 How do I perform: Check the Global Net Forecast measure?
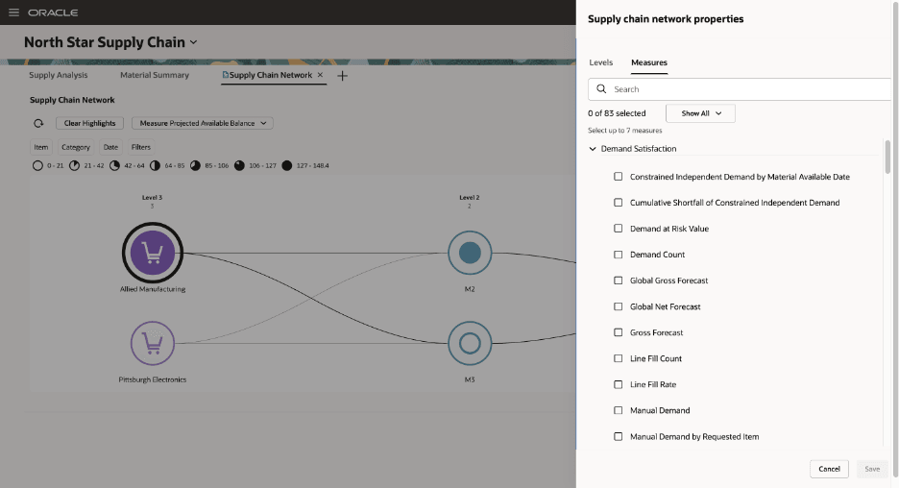[x=619, y=306]
